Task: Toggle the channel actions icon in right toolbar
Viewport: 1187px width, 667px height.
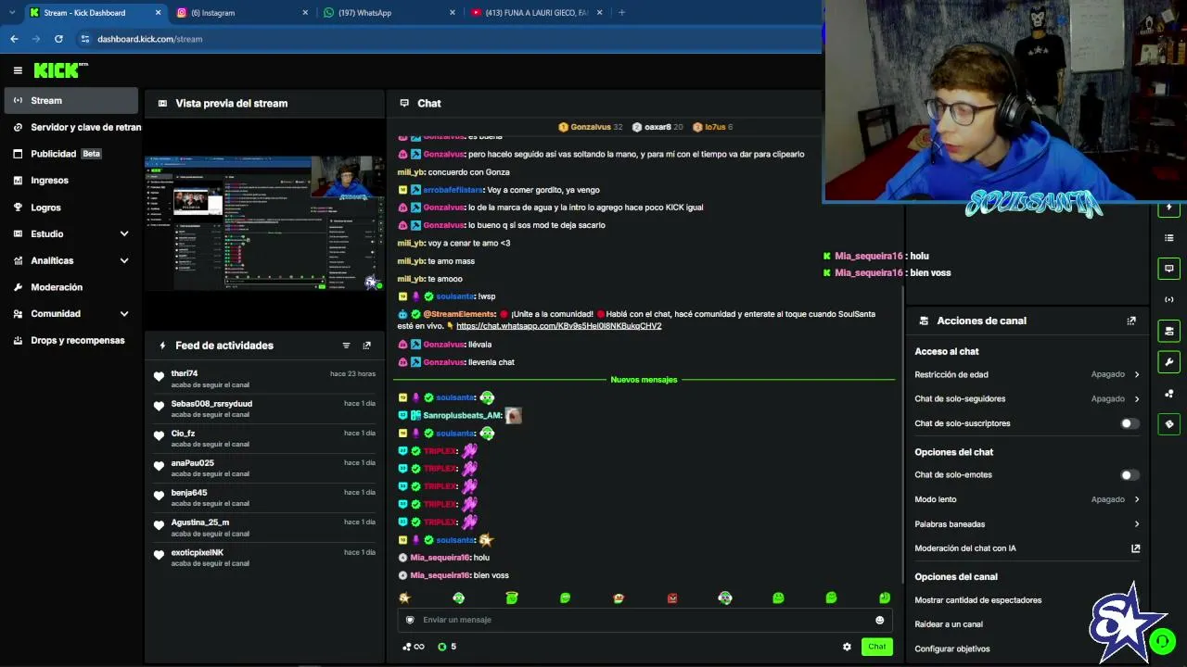Action: (x=1169, y=331)
